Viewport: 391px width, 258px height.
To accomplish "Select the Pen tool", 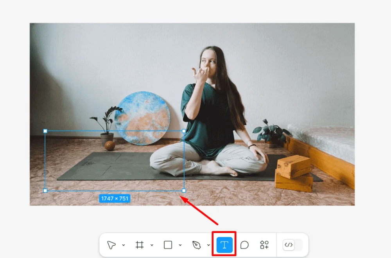I will (197, 245).
